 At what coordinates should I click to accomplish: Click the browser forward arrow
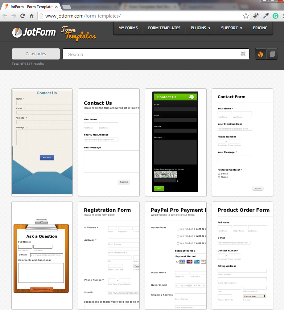pos(14,16)
